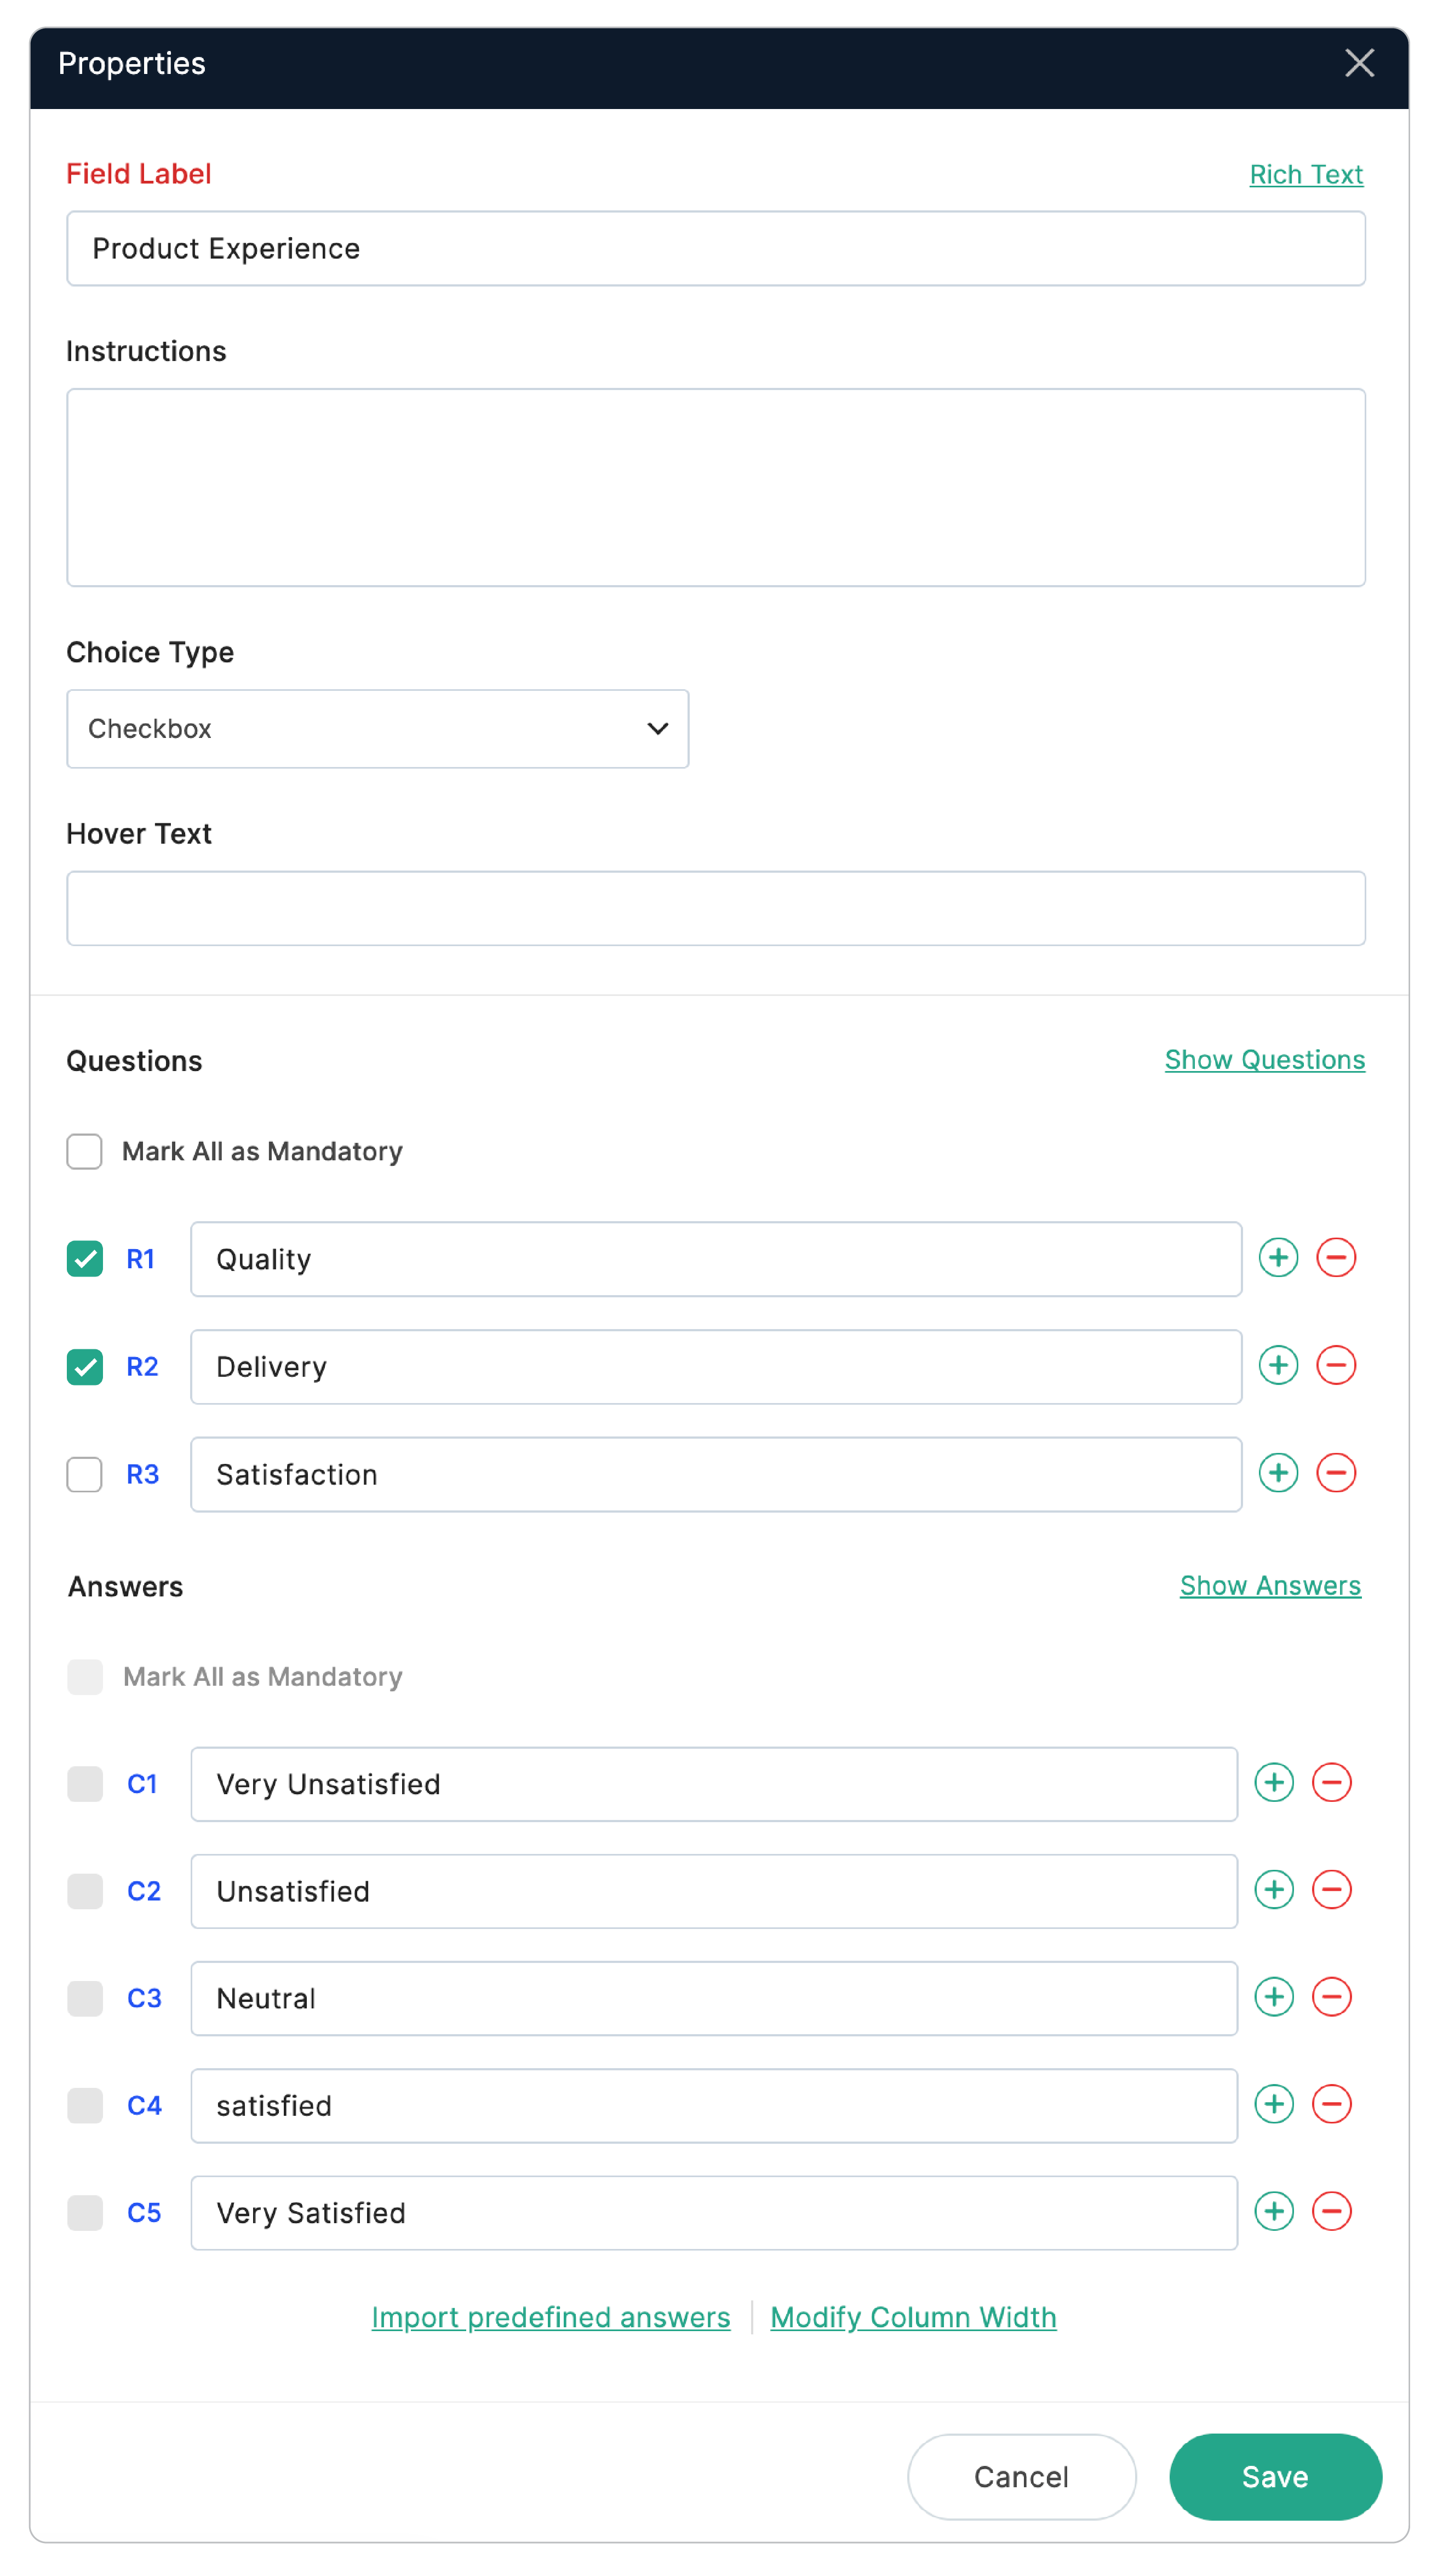Viewport: 1443px width, 2576px height.
Task: Enable Mark All as Mandatory for Questions
Action: [x=85, y=1151]
